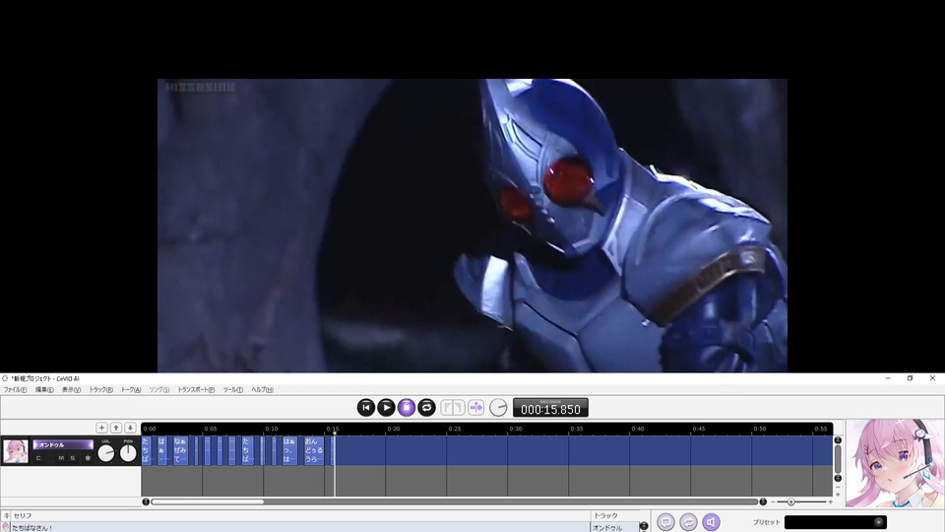Viewport: 945px width, 532px height.
Task: Click the track character thumbnail of オンドゥル
Action: click(x=16, y=451)
